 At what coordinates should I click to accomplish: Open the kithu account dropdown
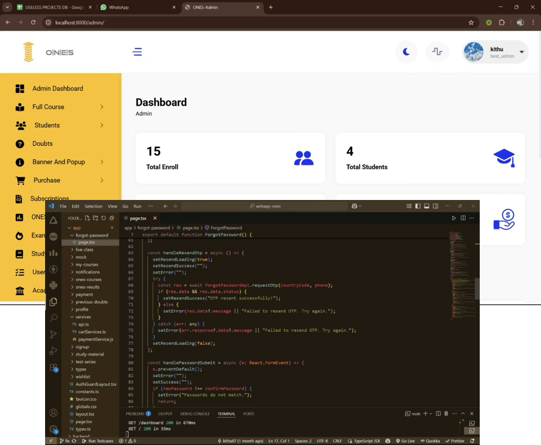521,52
